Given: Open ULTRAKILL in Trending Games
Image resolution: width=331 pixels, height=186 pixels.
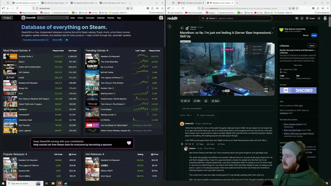Looking at the screenshot, I should pyautogui.click(x=106, y=120).
